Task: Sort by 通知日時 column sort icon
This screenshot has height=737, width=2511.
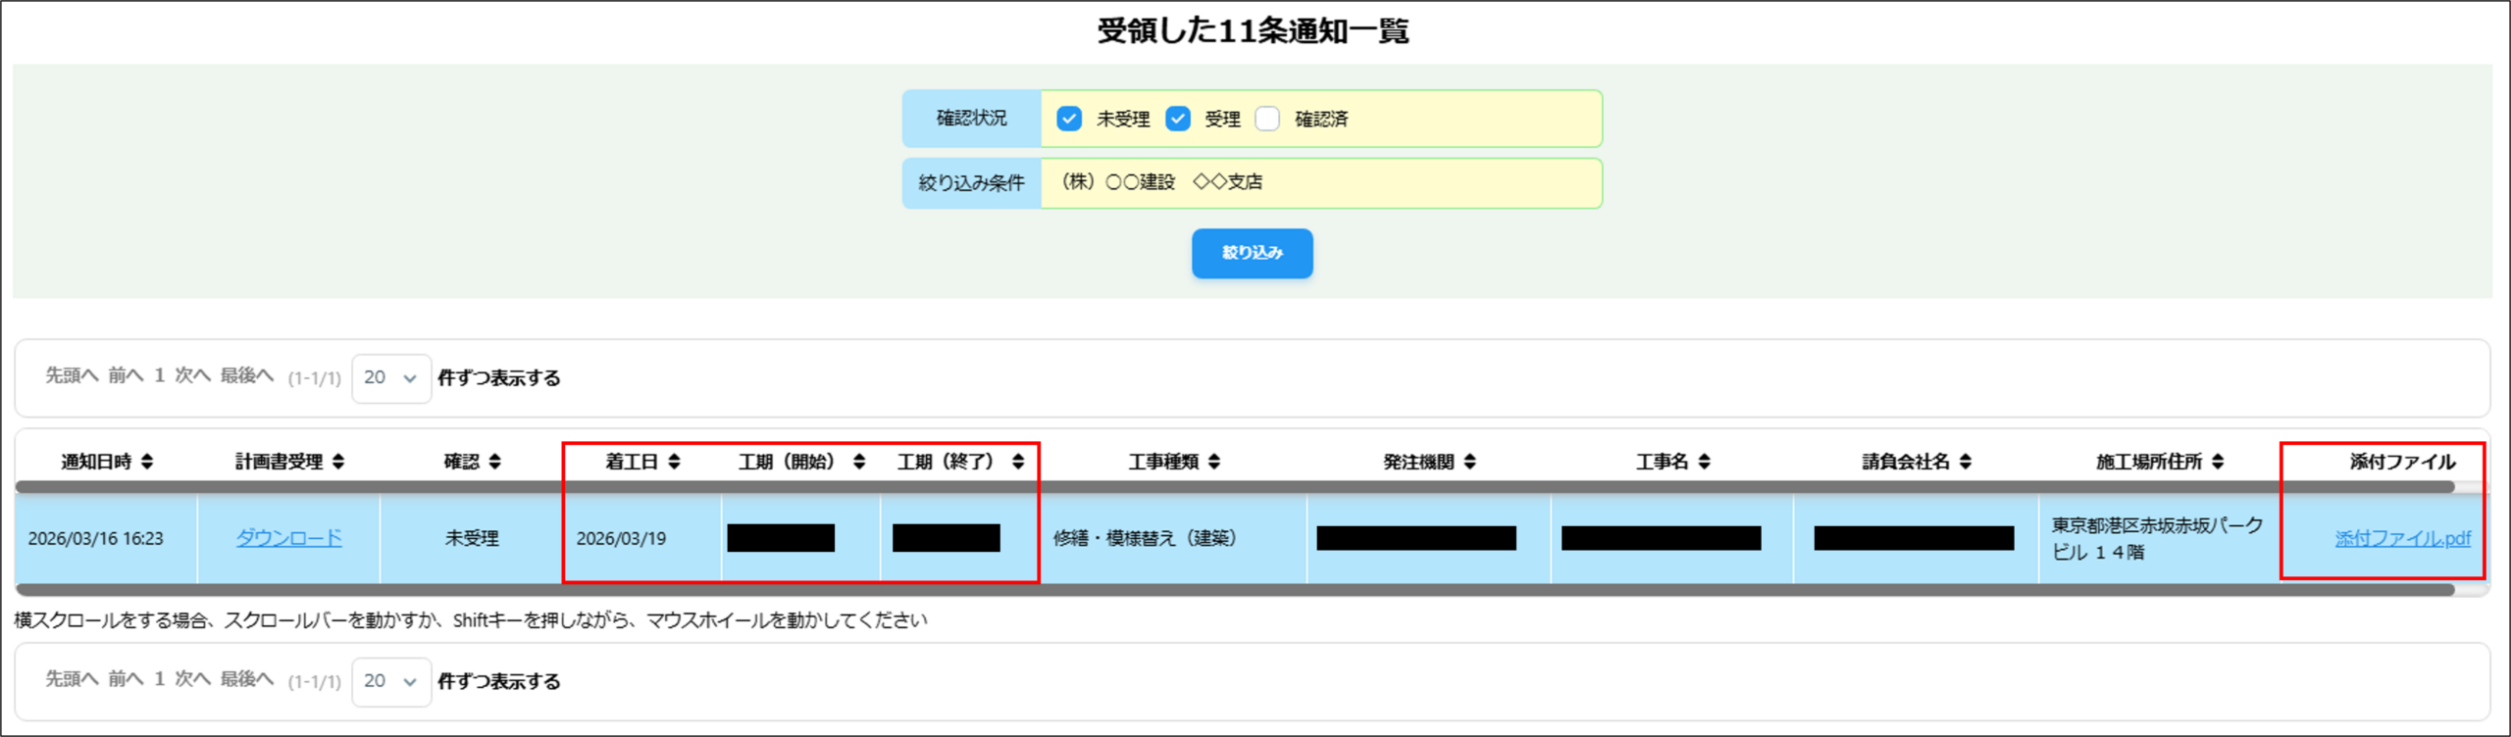Action: pos(147,462)
